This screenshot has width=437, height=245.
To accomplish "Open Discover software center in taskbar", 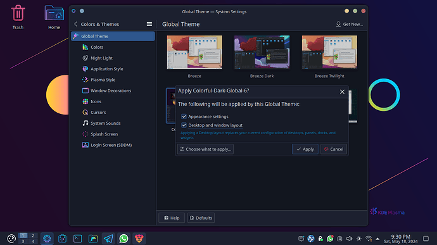I will pyautogui.click(x=62, y=239).
